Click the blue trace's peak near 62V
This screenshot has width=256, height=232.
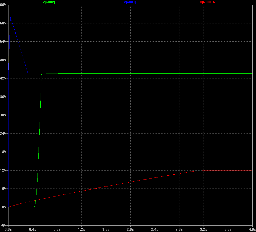point(11,17)
